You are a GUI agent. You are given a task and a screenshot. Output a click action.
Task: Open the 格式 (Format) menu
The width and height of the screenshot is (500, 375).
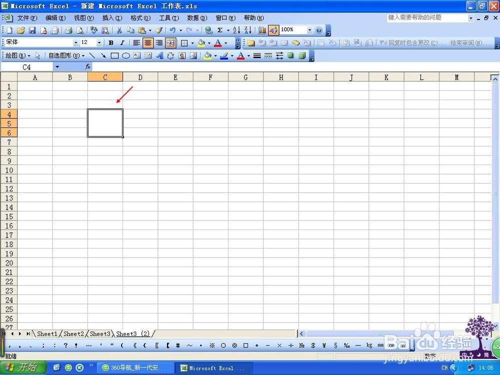140,18
